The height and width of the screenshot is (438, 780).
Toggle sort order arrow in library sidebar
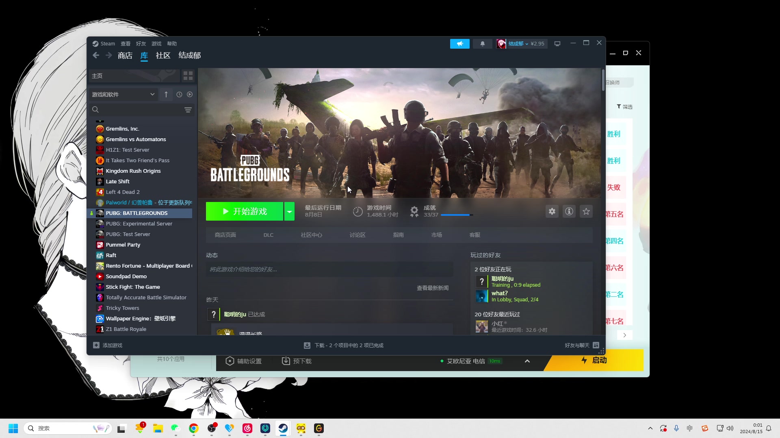[166, 94]
